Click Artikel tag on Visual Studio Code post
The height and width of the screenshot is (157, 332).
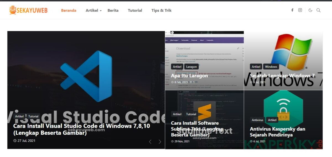[x=19, y=116]
